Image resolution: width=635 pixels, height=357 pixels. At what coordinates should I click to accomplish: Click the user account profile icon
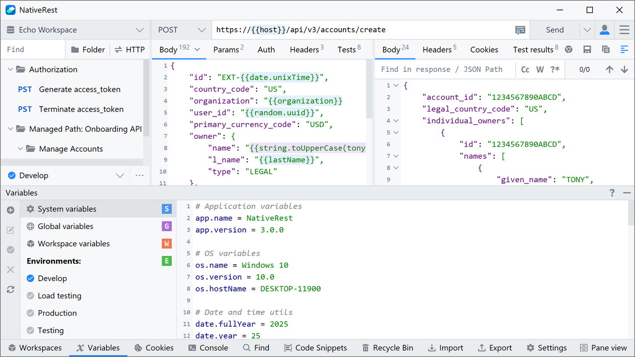point(604,30)
